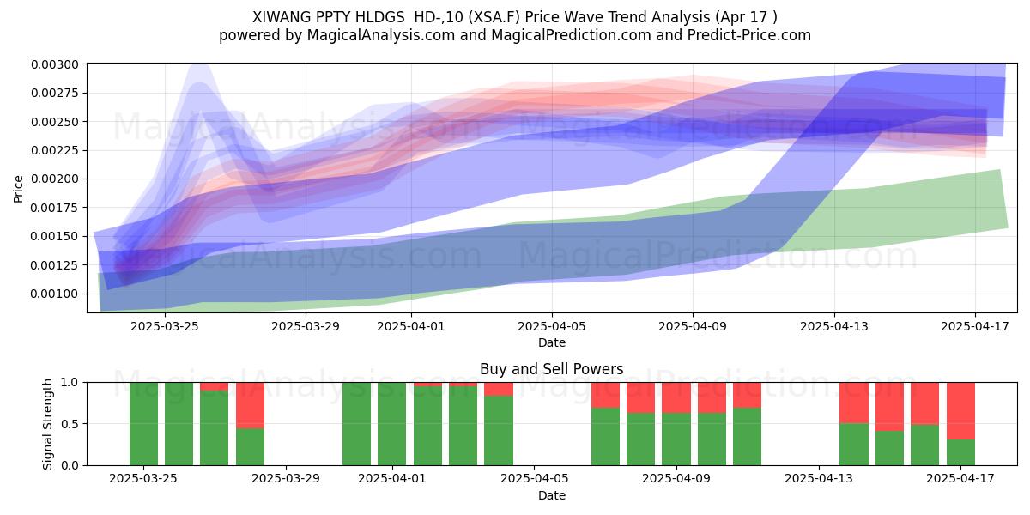The image size is (1030, 515).
Task: Click signal strength tick 0.5
Action: [70, 424]
